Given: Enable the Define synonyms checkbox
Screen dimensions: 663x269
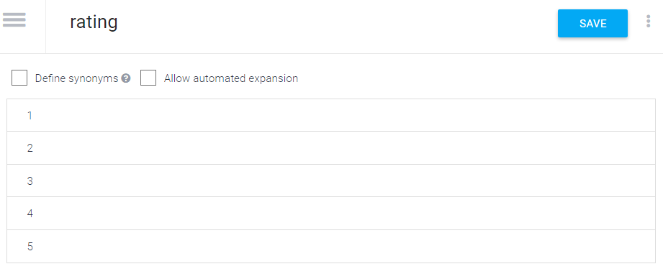Looking at the screenshot, I should click(19, 78).
